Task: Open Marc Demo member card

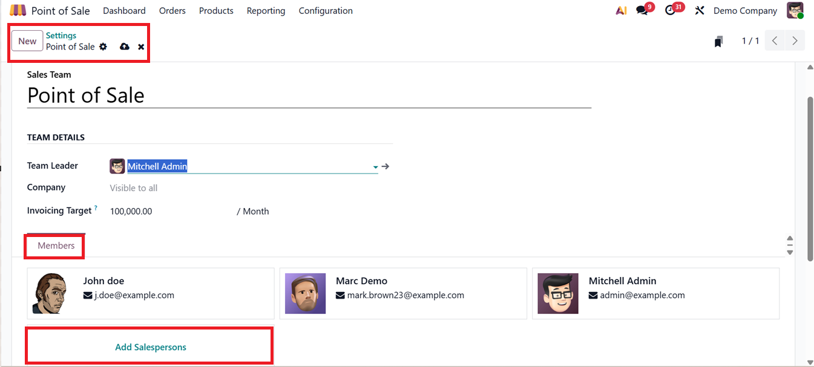Action: (402, 293)
